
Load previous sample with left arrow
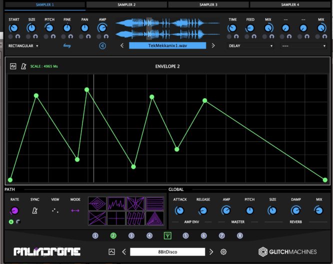(x=122, y=46)
